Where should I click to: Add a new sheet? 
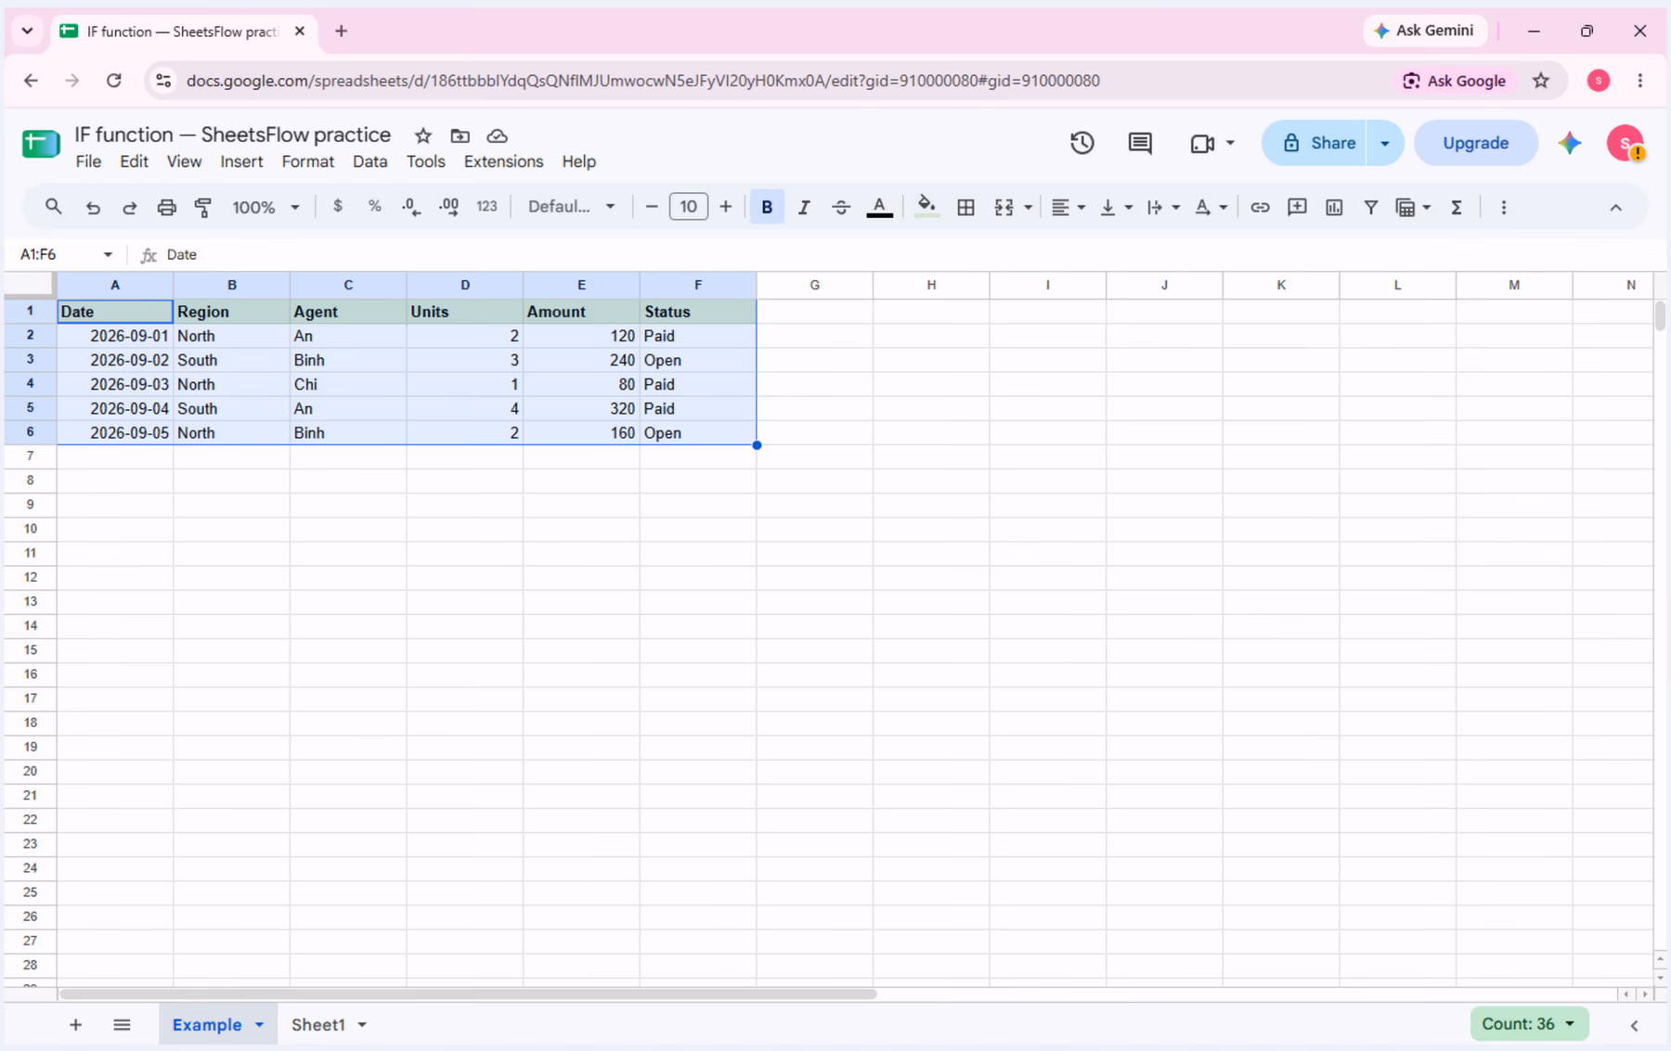pyautogui.click(x=76, y=1025)
